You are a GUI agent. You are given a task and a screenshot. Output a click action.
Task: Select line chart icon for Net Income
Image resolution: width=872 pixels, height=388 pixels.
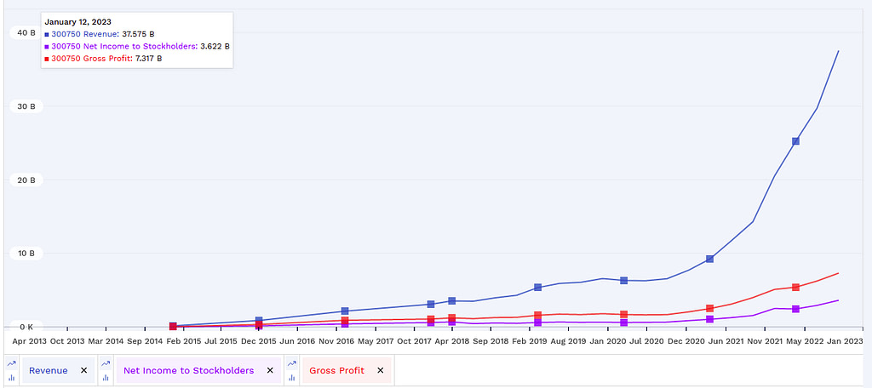(x=106, y=363)
